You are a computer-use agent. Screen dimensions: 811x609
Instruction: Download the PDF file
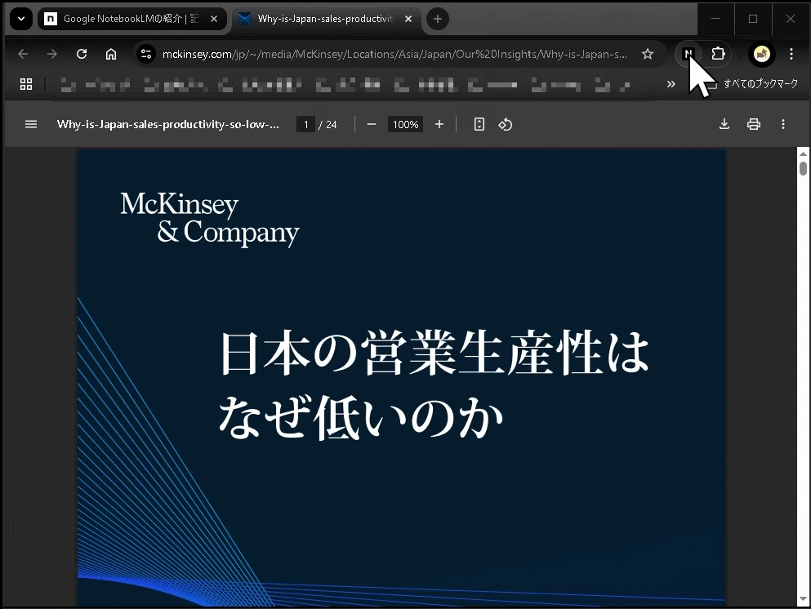[x=724, y=124]
